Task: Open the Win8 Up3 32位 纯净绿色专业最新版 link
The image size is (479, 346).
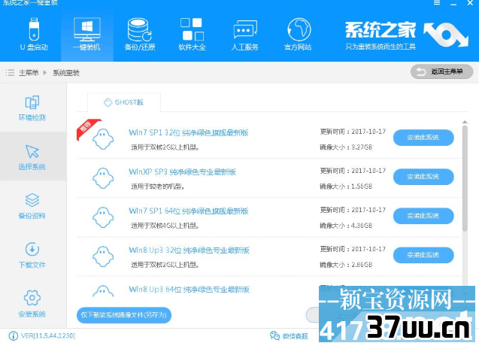Action: click(x=189, y=250)
